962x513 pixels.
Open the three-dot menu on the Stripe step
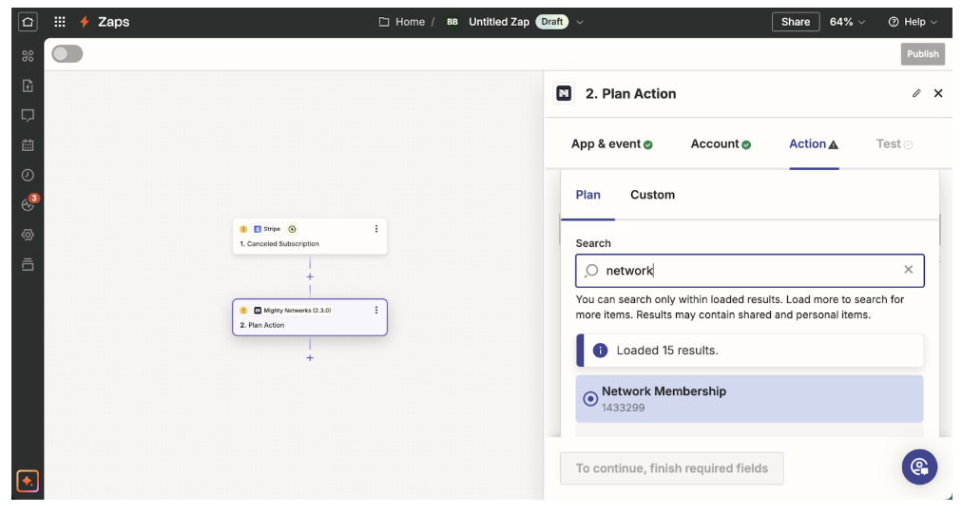pyautogui.click(x=376, y=229)
